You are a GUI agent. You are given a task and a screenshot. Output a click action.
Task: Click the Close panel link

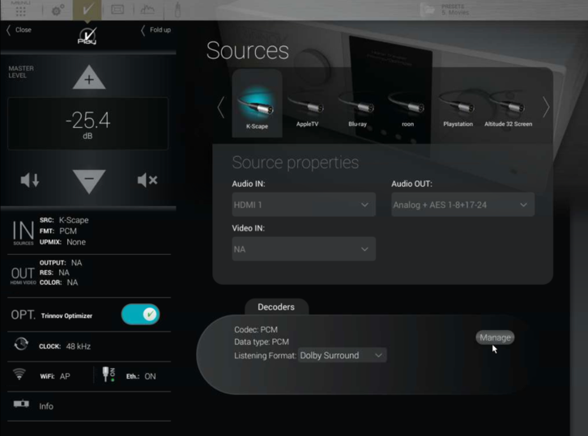[19, 30]
